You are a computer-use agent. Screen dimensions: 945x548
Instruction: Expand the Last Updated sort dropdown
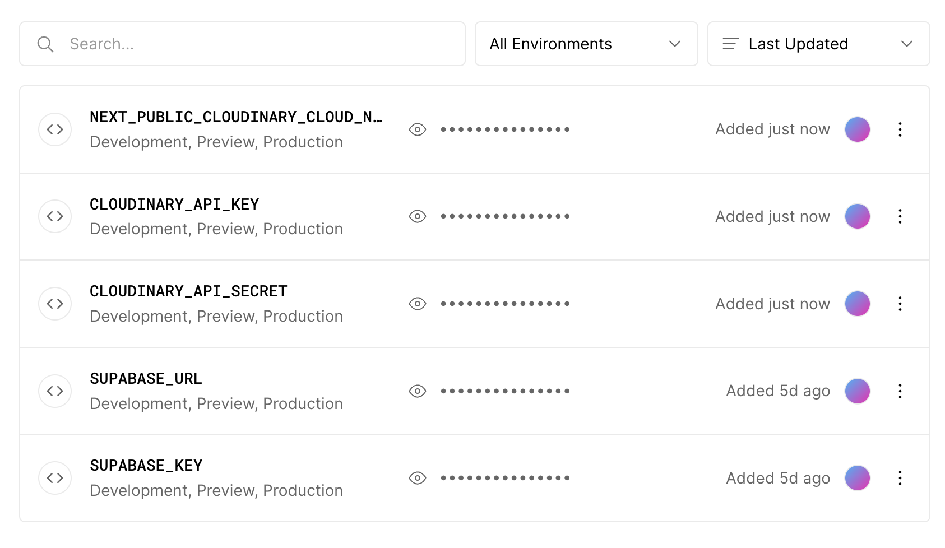(818, 44)
